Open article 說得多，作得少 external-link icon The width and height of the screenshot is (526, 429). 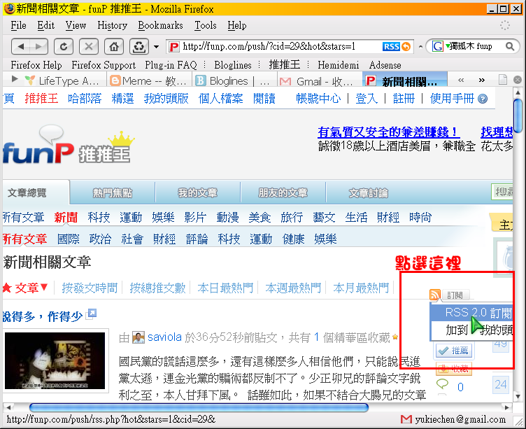[91, 314]
